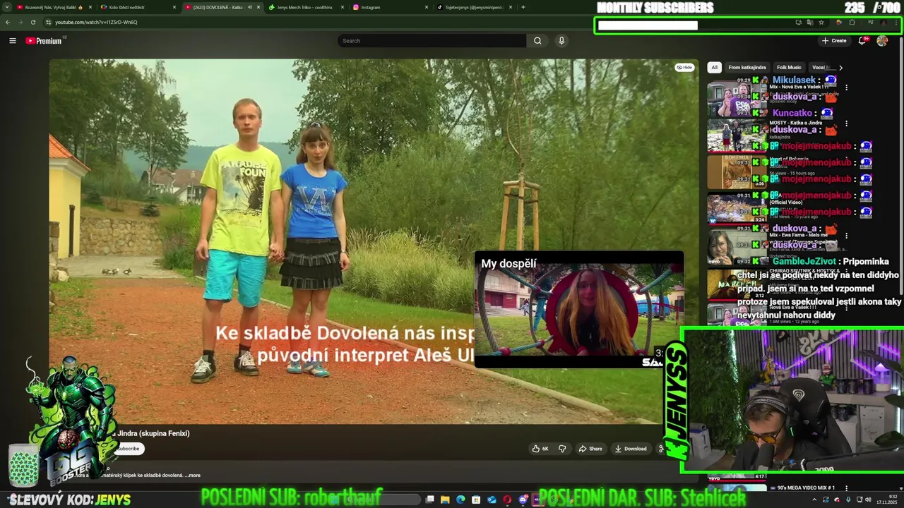
Task: Open the YouTube account avatar menu
Action: pyautogui.click(x=882, y=41)
